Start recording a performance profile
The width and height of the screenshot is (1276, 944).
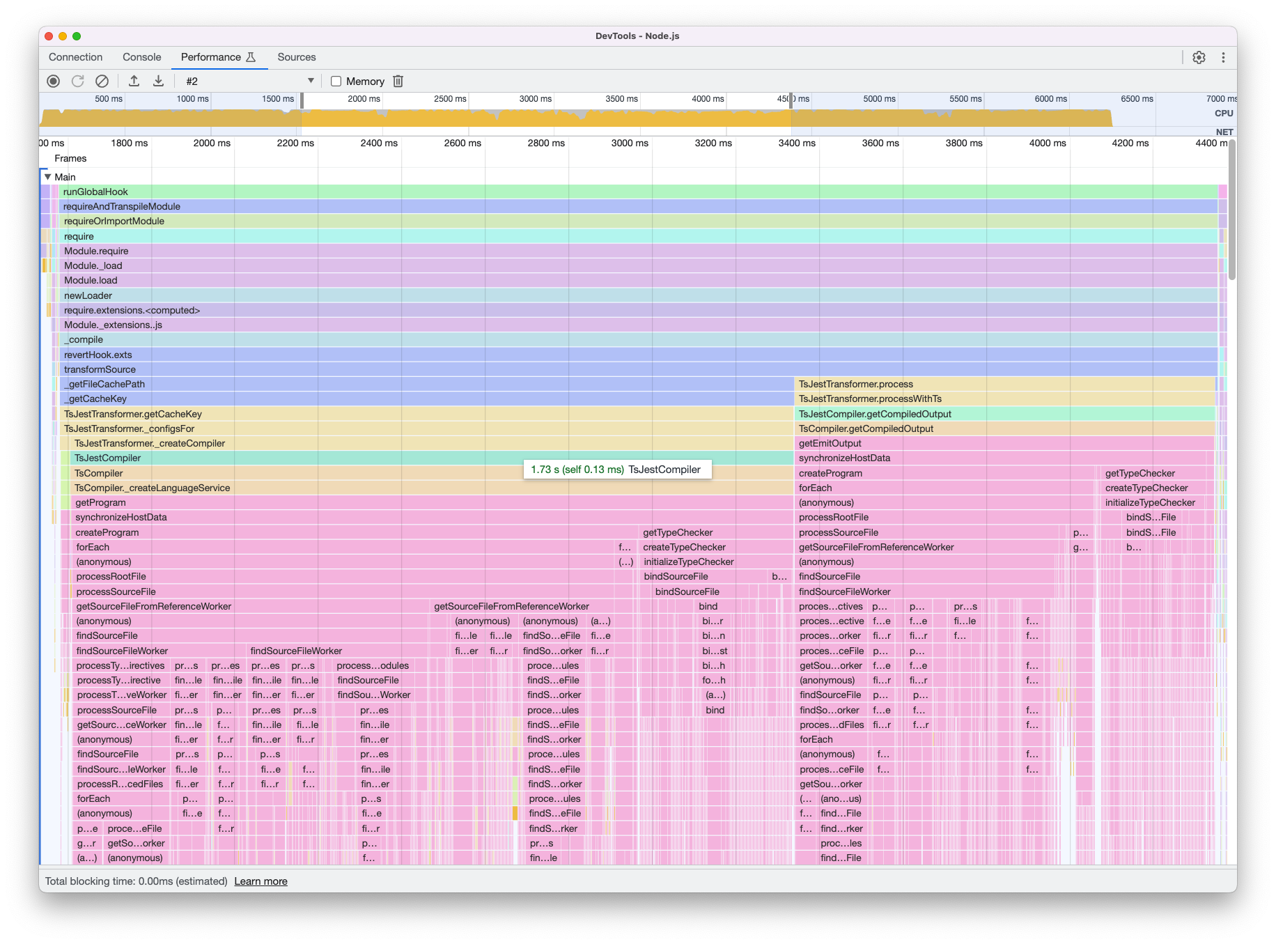coord(53,81)
